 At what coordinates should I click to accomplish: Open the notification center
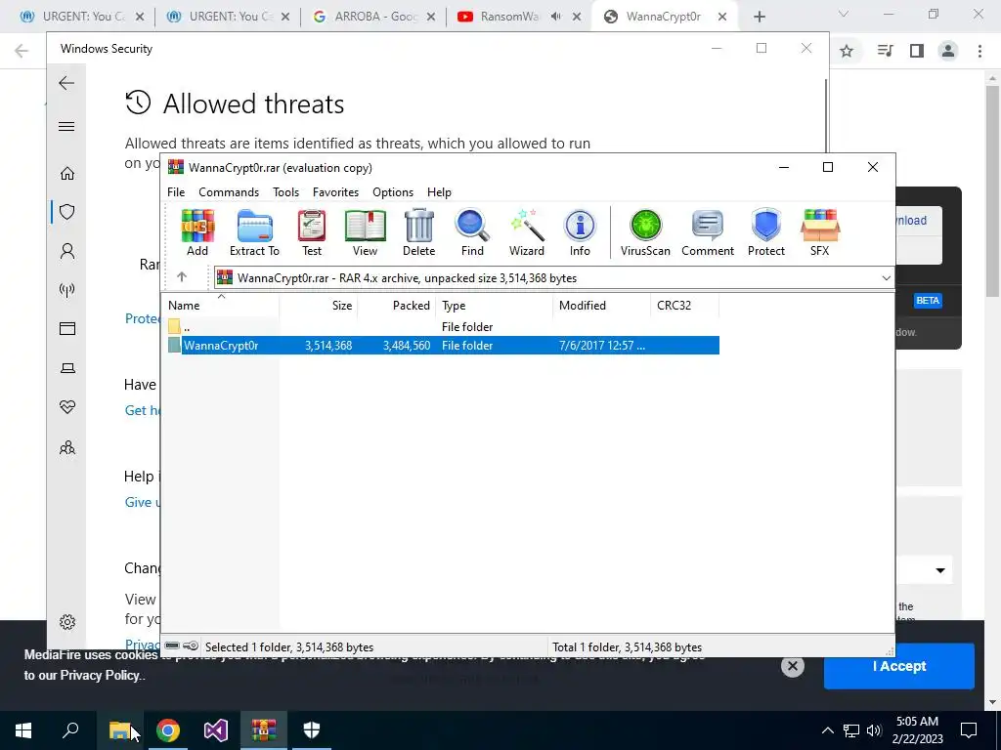[969, 730]
